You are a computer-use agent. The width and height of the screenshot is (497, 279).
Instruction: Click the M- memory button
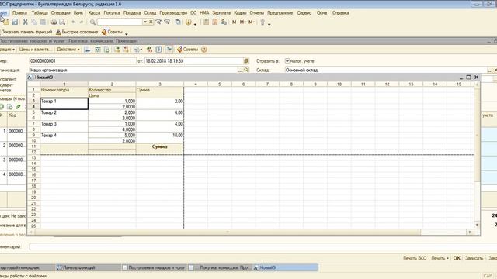[x=252, y=22]
